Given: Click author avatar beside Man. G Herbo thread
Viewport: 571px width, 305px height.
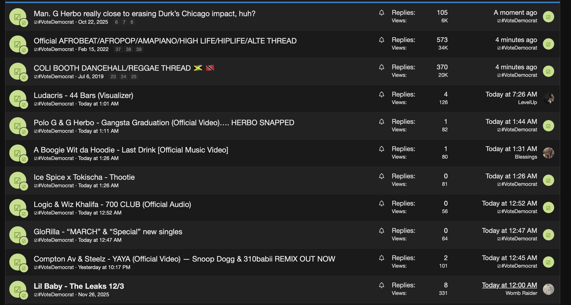Looking at the screenshot, I should 18,17.
